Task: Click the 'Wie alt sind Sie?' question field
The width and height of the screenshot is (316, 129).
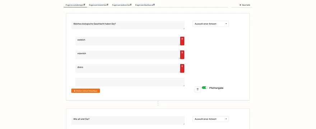Action: [x=128, y=120]
